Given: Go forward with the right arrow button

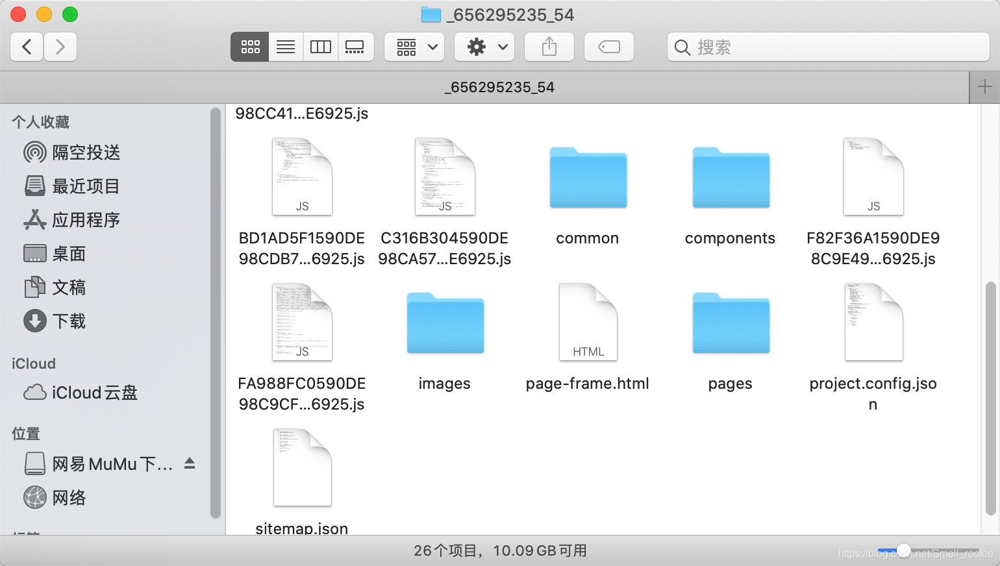Looking at the screenshot, I should (60, 47).
